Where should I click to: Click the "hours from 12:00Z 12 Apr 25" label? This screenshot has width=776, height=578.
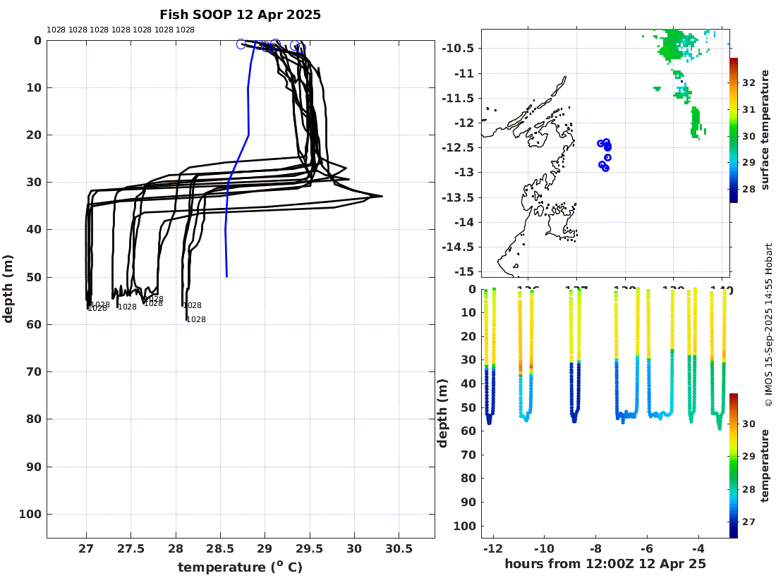[x=605, y=564]
